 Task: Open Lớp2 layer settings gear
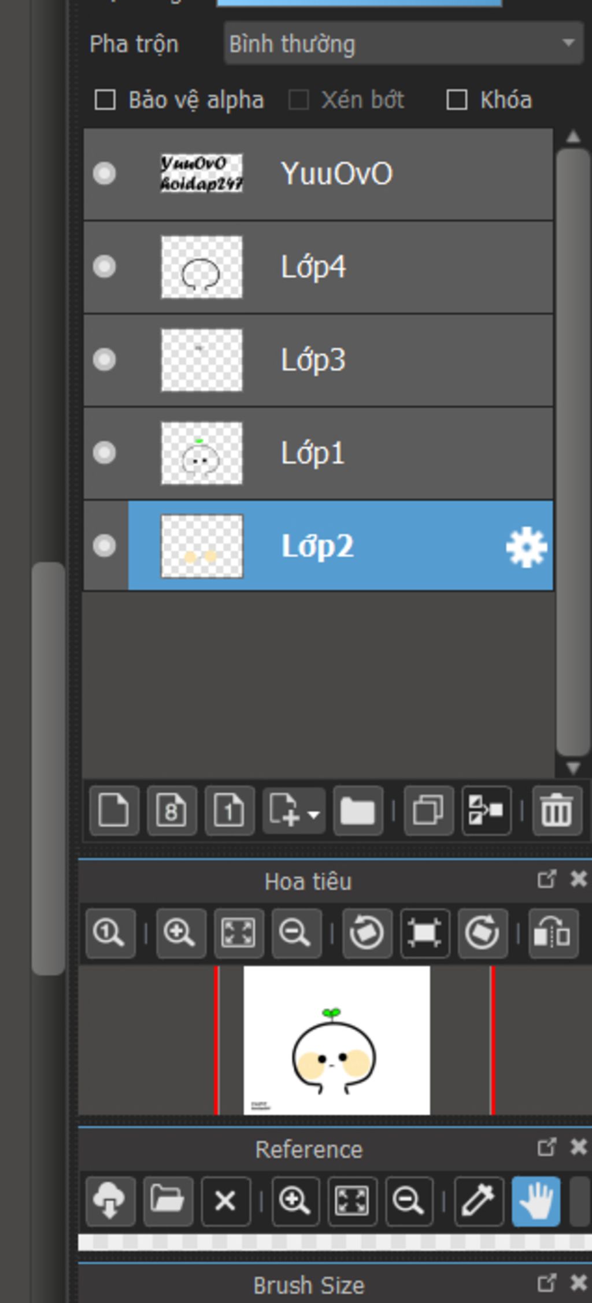click(526, 546)
